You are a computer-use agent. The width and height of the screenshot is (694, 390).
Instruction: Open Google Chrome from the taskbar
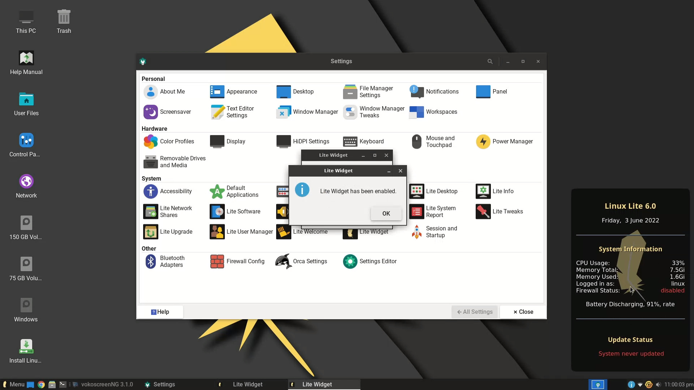pos(42,385)
